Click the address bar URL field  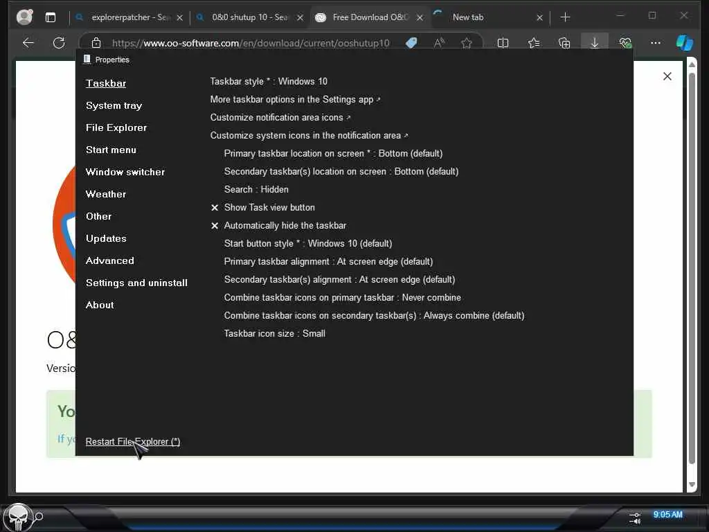(251, 43)
